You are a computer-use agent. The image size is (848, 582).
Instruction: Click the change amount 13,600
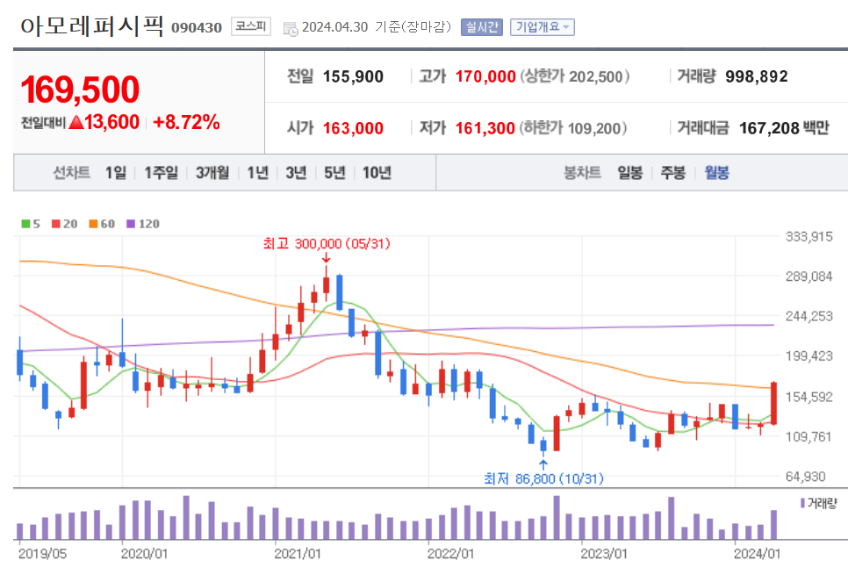coord(111,122)
